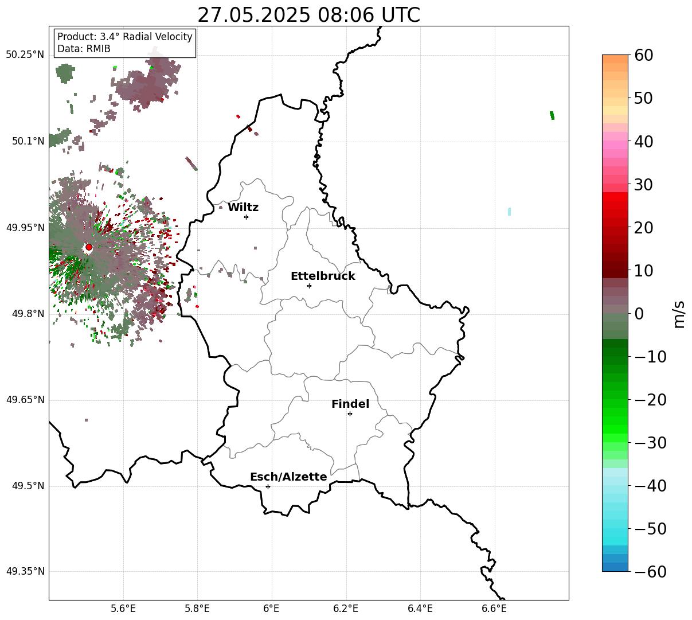Click the red radar site marker
Image resolution: width=692 pixels, height=620 pixels.
click(x=89, y=247)
